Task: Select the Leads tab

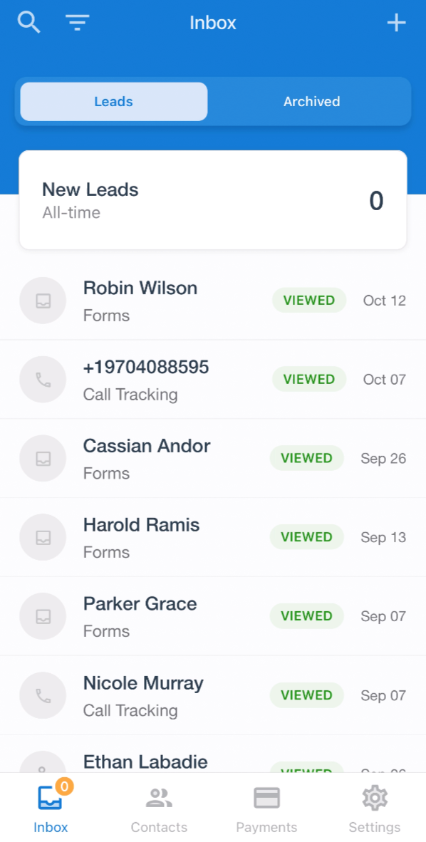Action: pyautogui.click(x=113, y=101)
